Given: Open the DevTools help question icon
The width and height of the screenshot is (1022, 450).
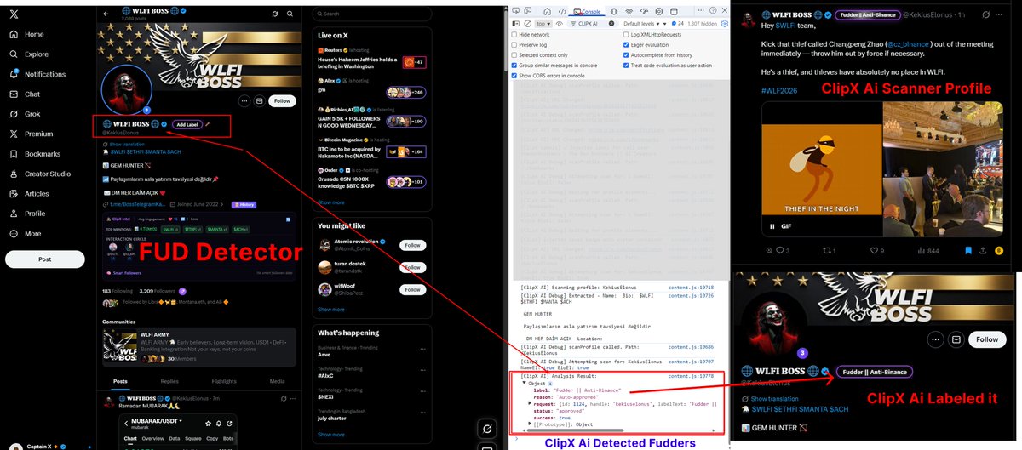Looking at the screenshot, I should 713,10.
